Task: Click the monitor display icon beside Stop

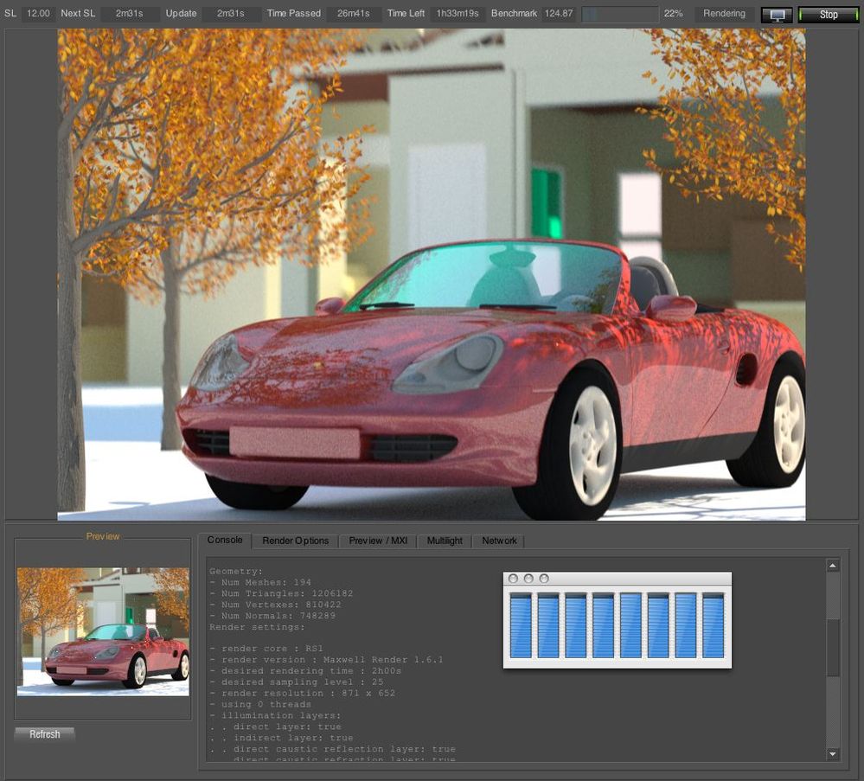Action: coord(775,15)
